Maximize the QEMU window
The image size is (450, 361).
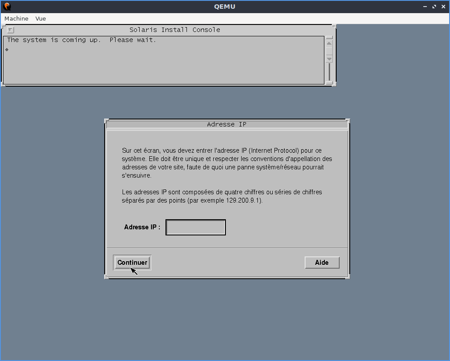(434, 7)
